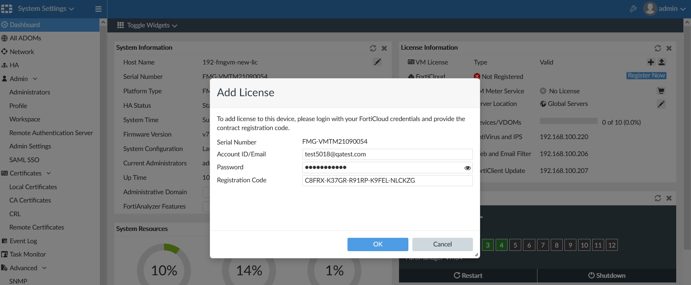Refresh the System Information widget
The image size is (691, 285).
[x=373, y=48]
